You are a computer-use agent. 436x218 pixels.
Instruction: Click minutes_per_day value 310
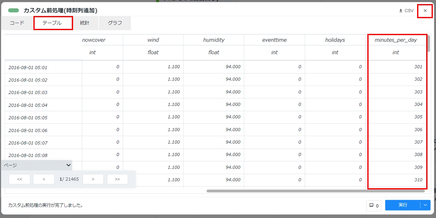418,180
